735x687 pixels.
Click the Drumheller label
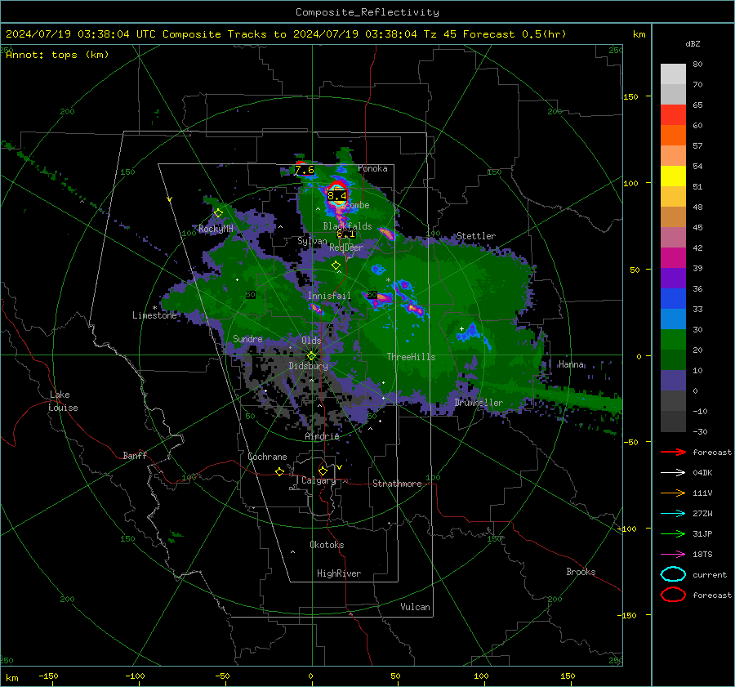point(479,403)
